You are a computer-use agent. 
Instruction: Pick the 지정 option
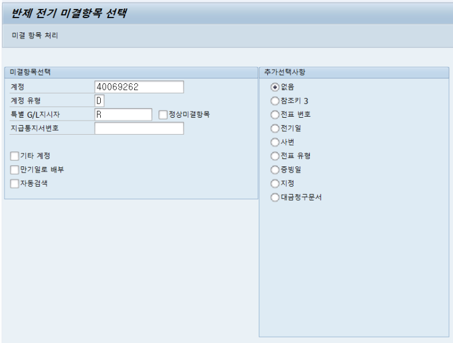coord(274,183)
